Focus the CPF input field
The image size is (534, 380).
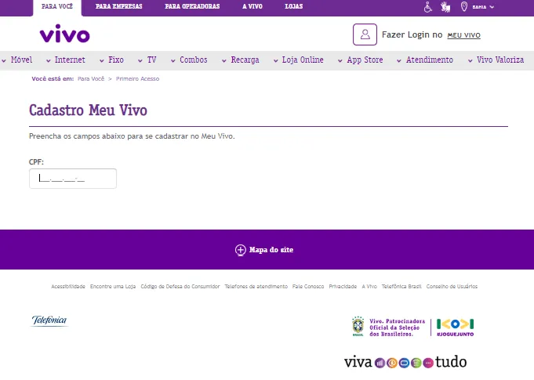(x=73, y=179)
